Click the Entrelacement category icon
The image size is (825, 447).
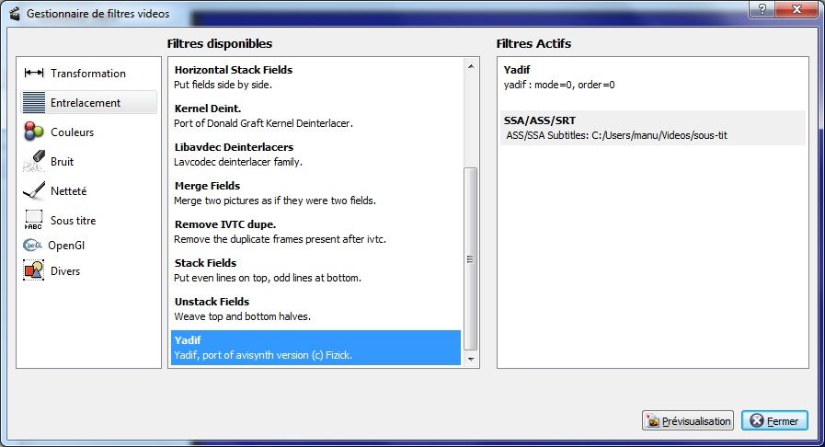tap(34, 103)
